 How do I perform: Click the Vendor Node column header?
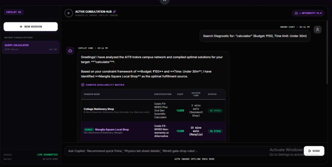92,94
